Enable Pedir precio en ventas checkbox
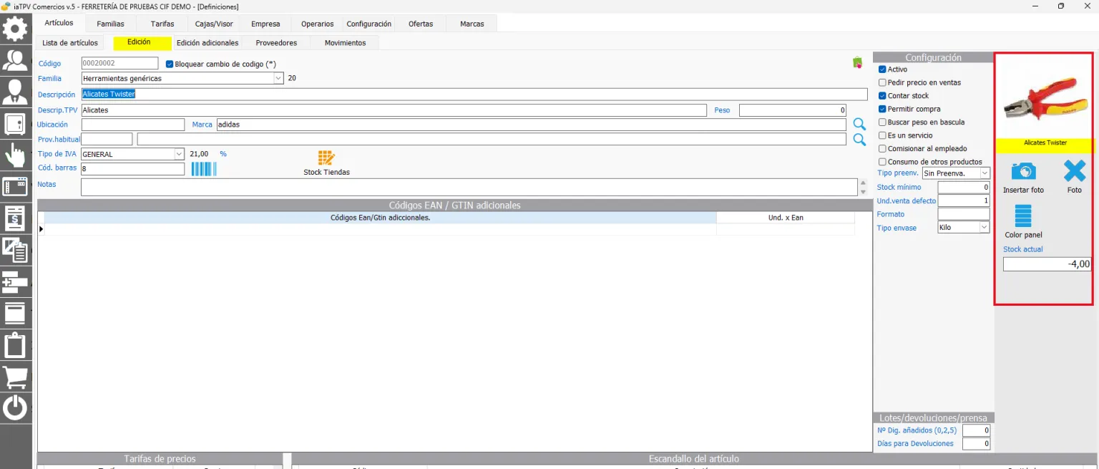Viewport: 1099px width, 469px height. click(x=882, y=82)
